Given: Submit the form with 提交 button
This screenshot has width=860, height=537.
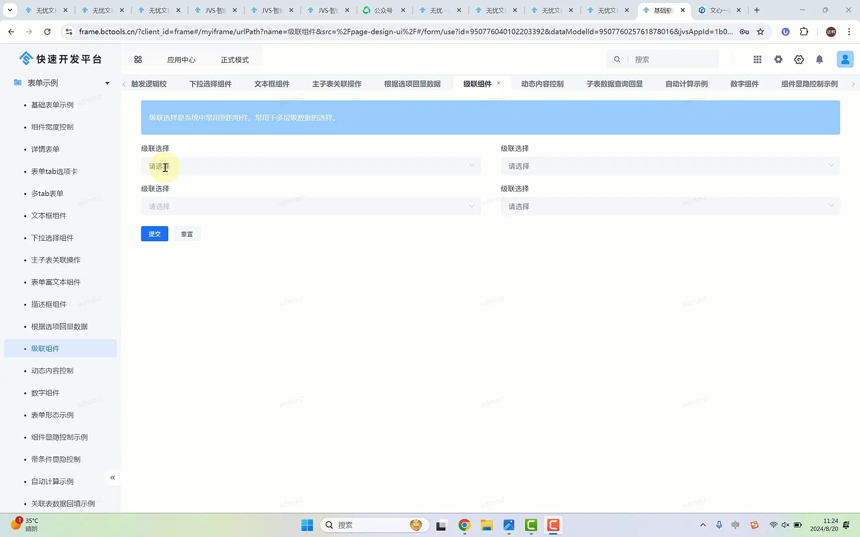Looking at the screenshot, I should [155, 234].
